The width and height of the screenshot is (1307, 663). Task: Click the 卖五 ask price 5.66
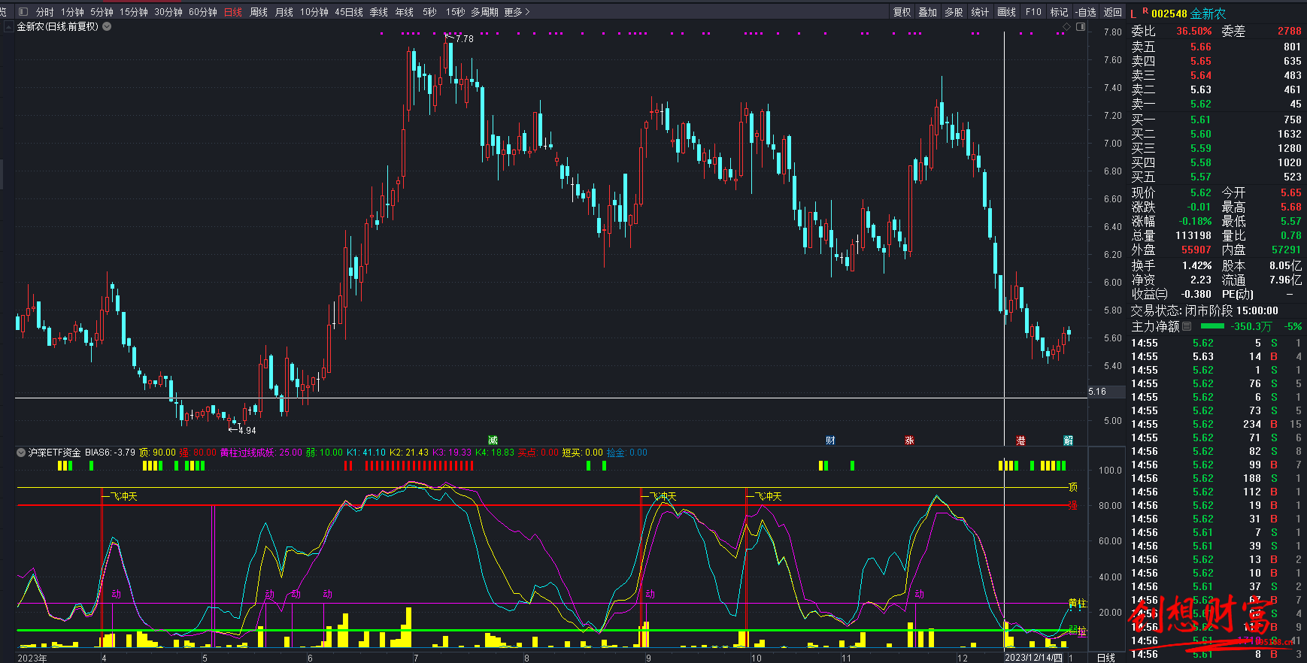pyautogui.click(x=1200, y=47)
